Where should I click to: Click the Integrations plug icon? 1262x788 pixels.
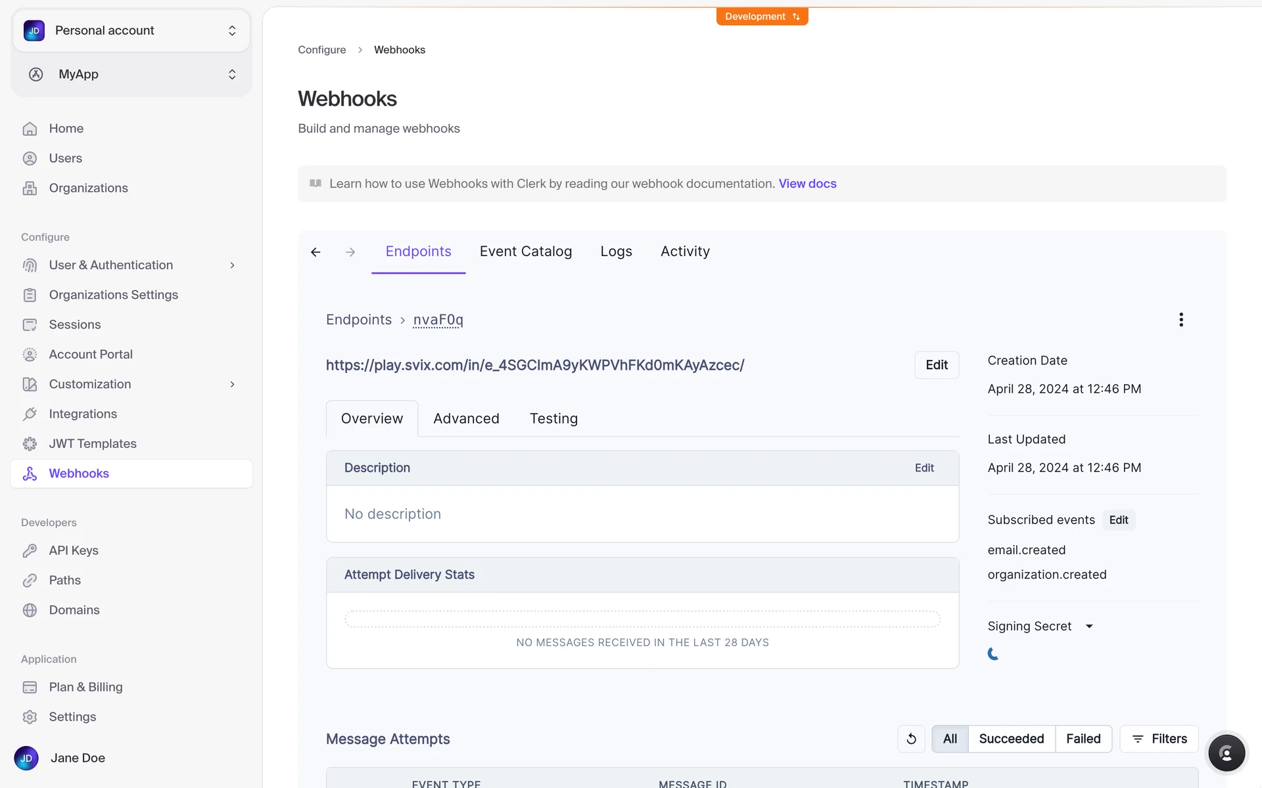coord(30,414)
